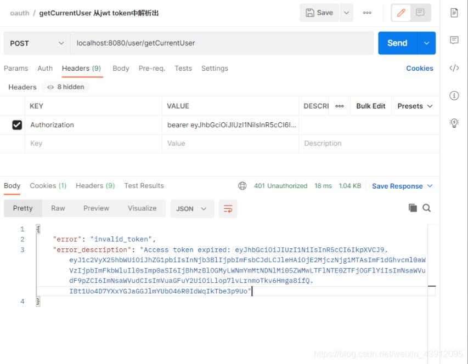Screen dimensions: 468x364
Task: Click the request URL input field
Action: click(222, 43)
